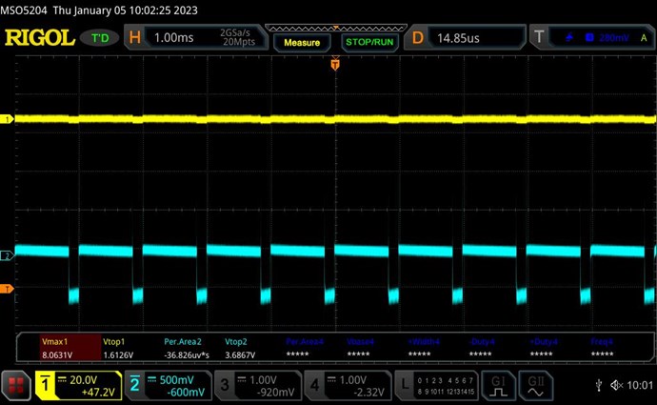Tap the USB connection status icon
This screenshot has height=405, width=657.
[x=599, y=385]
